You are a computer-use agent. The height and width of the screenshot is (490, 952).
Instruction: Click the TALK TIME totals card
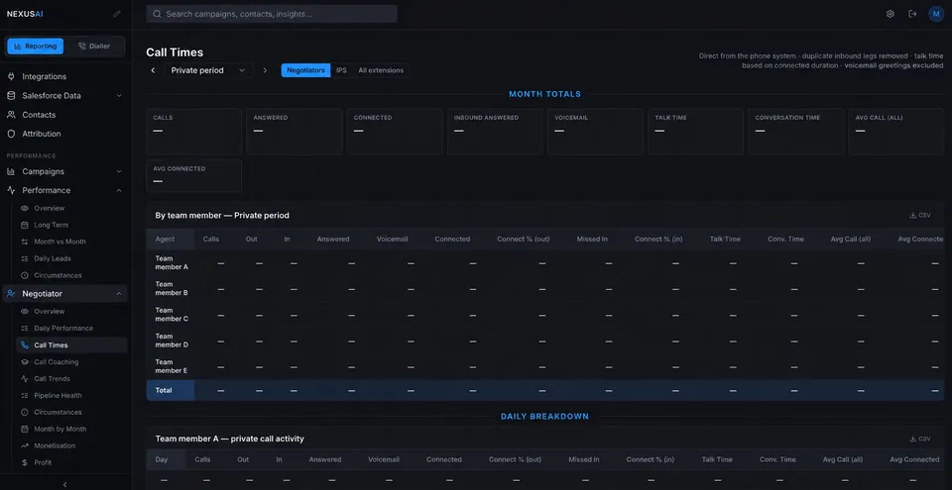695,132
